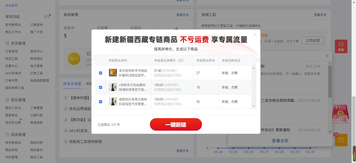
Task: Click the 立即创建 button
Action: [313, 40]
